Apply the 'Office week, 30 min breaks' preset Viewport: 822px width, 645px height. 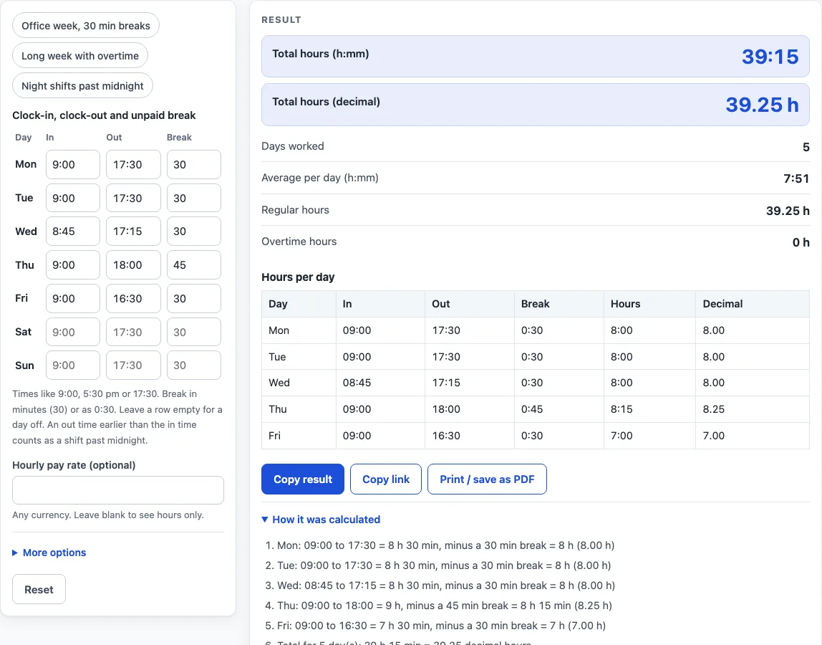pos(85,26)
